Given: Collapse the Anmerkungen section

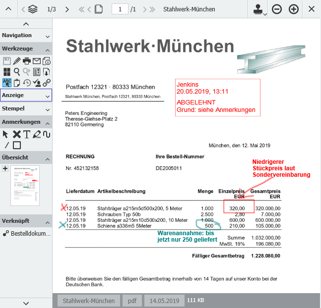Looking at the screenshot, I should (26, 122).
